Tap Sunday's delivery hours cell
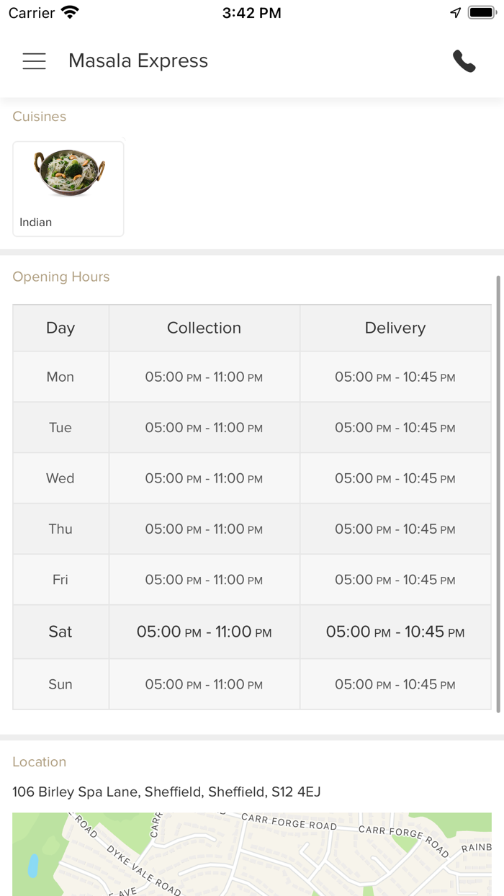The image size is (504, 896). [x=395, y=684]
